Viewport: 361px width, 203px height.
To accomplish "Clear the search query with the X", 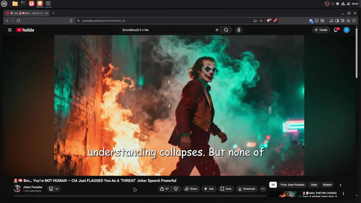I will point(217,30).
